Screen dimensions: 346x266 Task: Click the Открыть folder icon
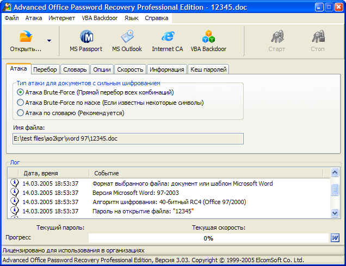(26, 36)
